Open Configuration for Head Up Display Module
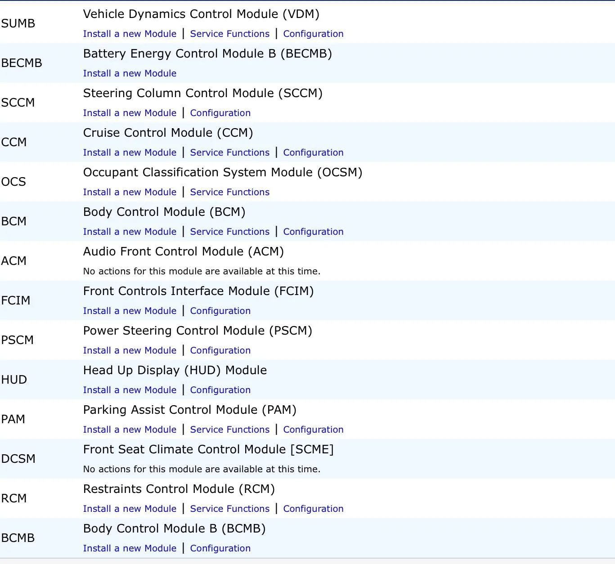The height and width of the screenshot is (564, 615). [x=220, y=390]
